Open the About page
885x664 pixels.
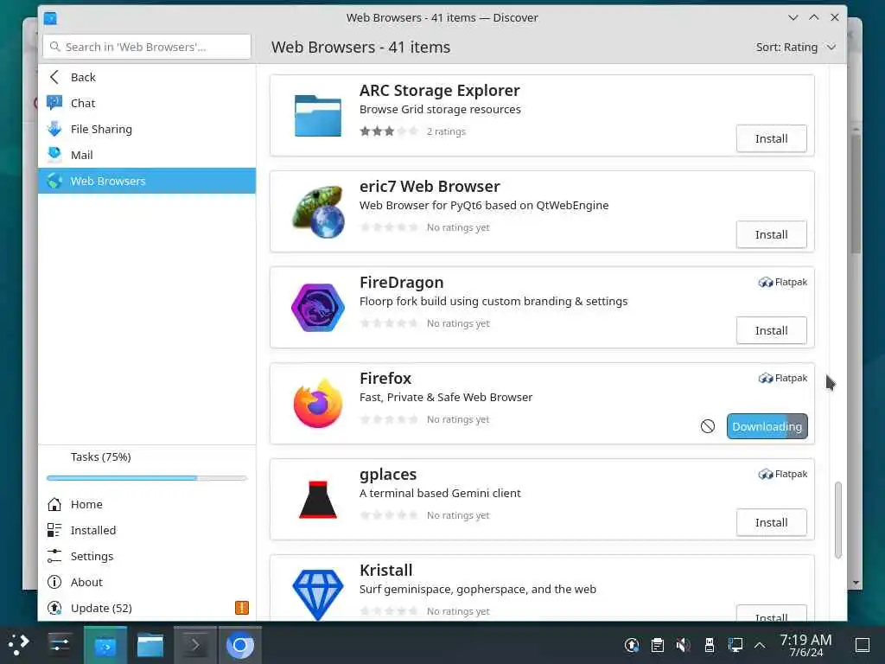coord(147,582)
